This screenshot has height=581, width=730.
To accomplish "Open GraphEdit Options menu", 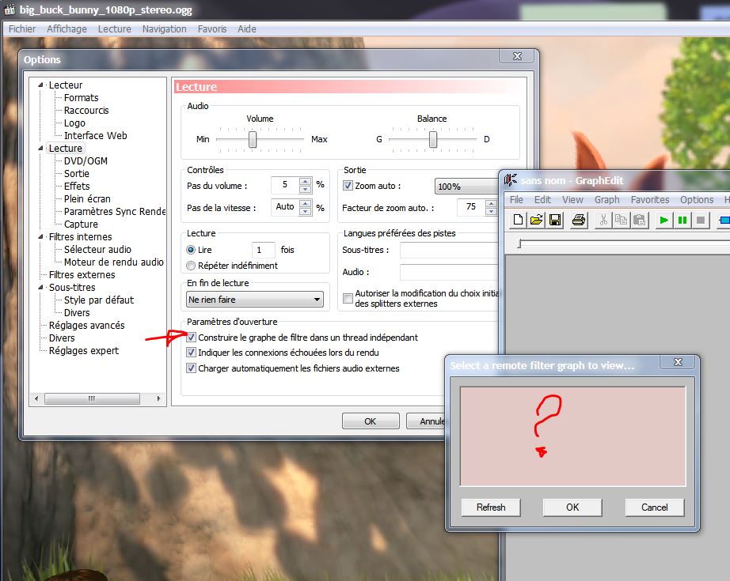I will 697,199.
